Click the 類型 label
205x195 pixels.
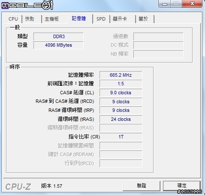[22, 36]
